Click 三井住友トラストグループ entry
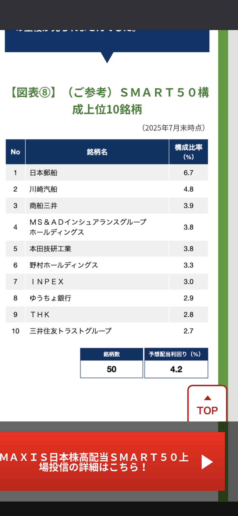This screenshot has height=516, width=238. point(71,331)
